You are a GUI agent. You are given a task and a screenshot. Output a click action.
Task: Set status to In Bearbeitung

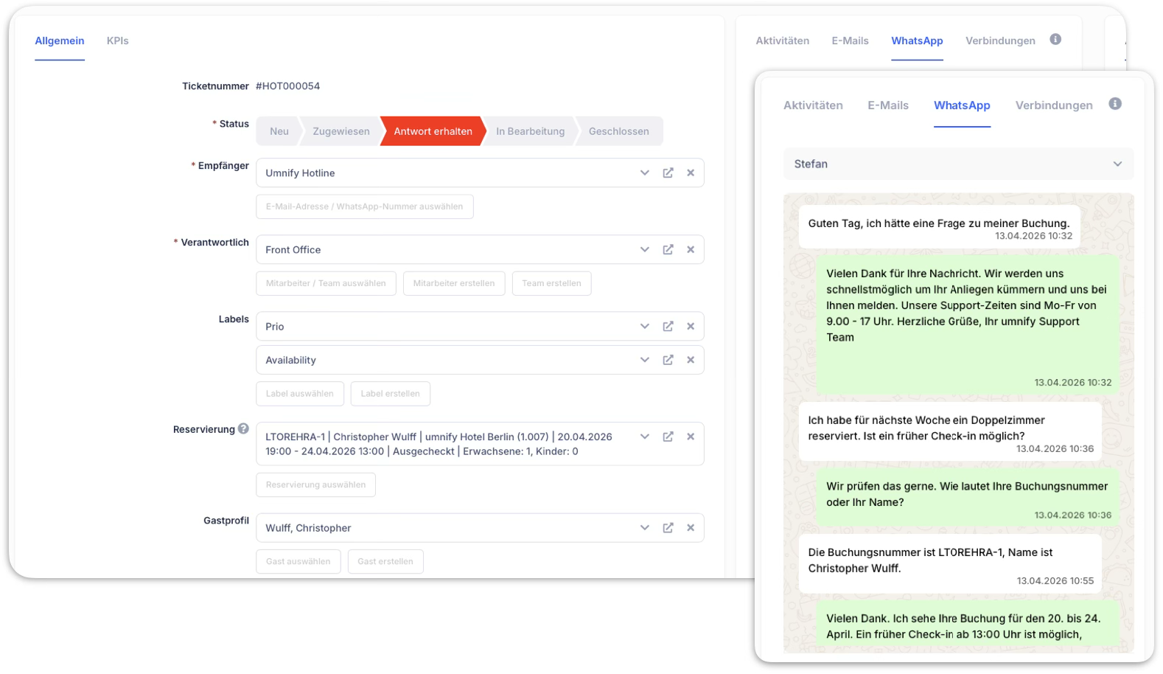(530, 131)
